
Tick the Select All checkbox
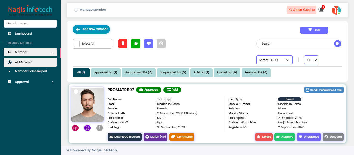(x=77, y=44)
